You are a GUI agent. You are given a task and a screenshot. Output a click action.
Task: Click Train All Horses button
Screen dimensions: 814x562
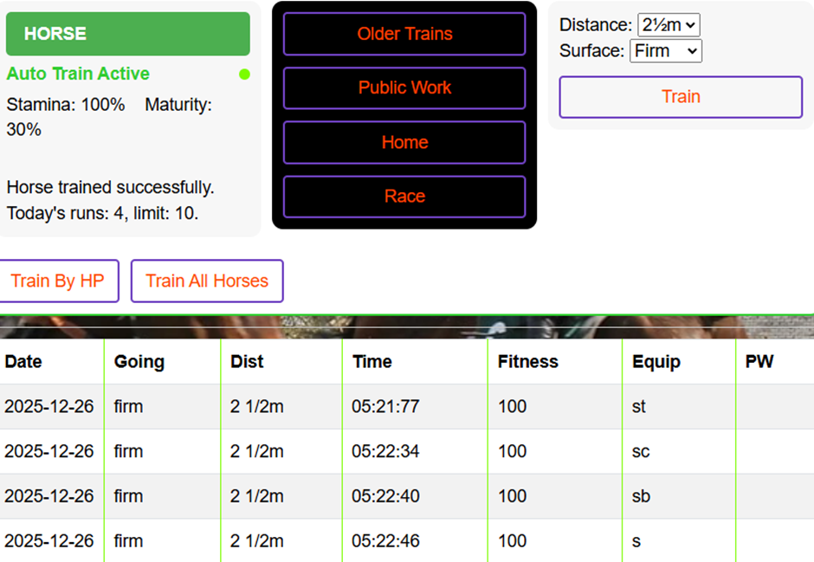pos(207,281)
